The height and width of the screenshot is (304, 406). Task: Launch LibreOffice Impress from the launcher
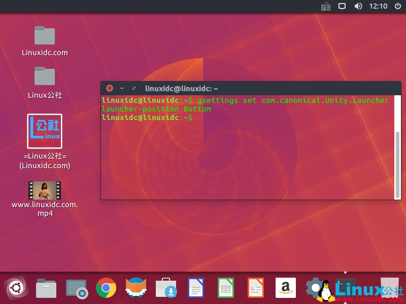(x=256, y=288)
